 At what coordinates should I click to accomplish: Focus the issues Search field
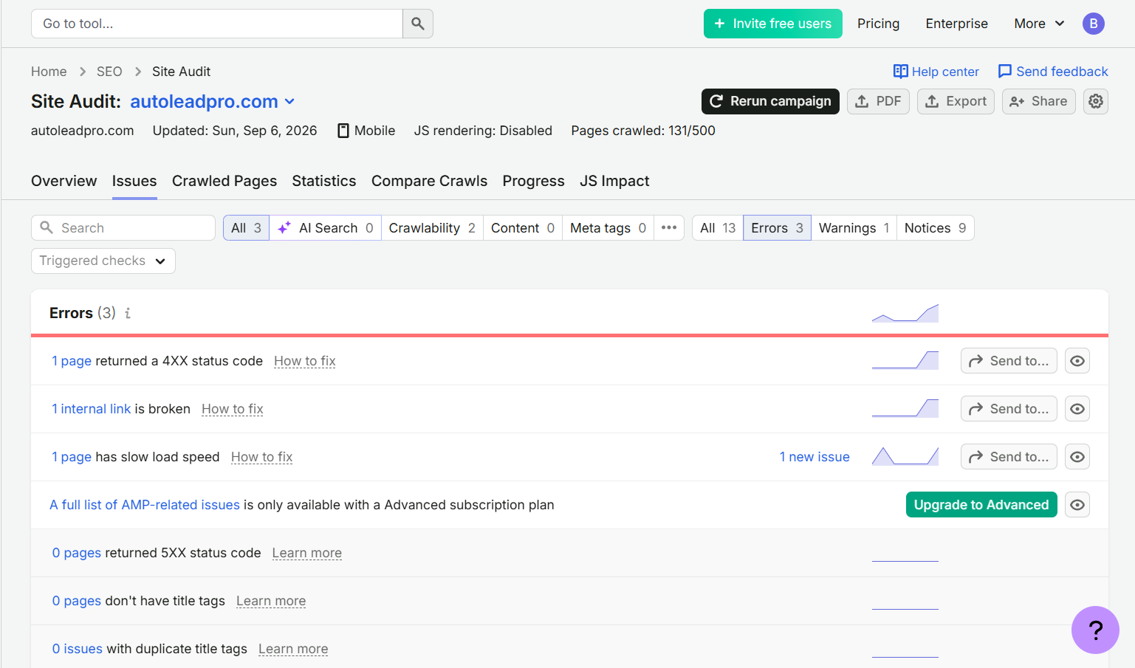(123, 228)
